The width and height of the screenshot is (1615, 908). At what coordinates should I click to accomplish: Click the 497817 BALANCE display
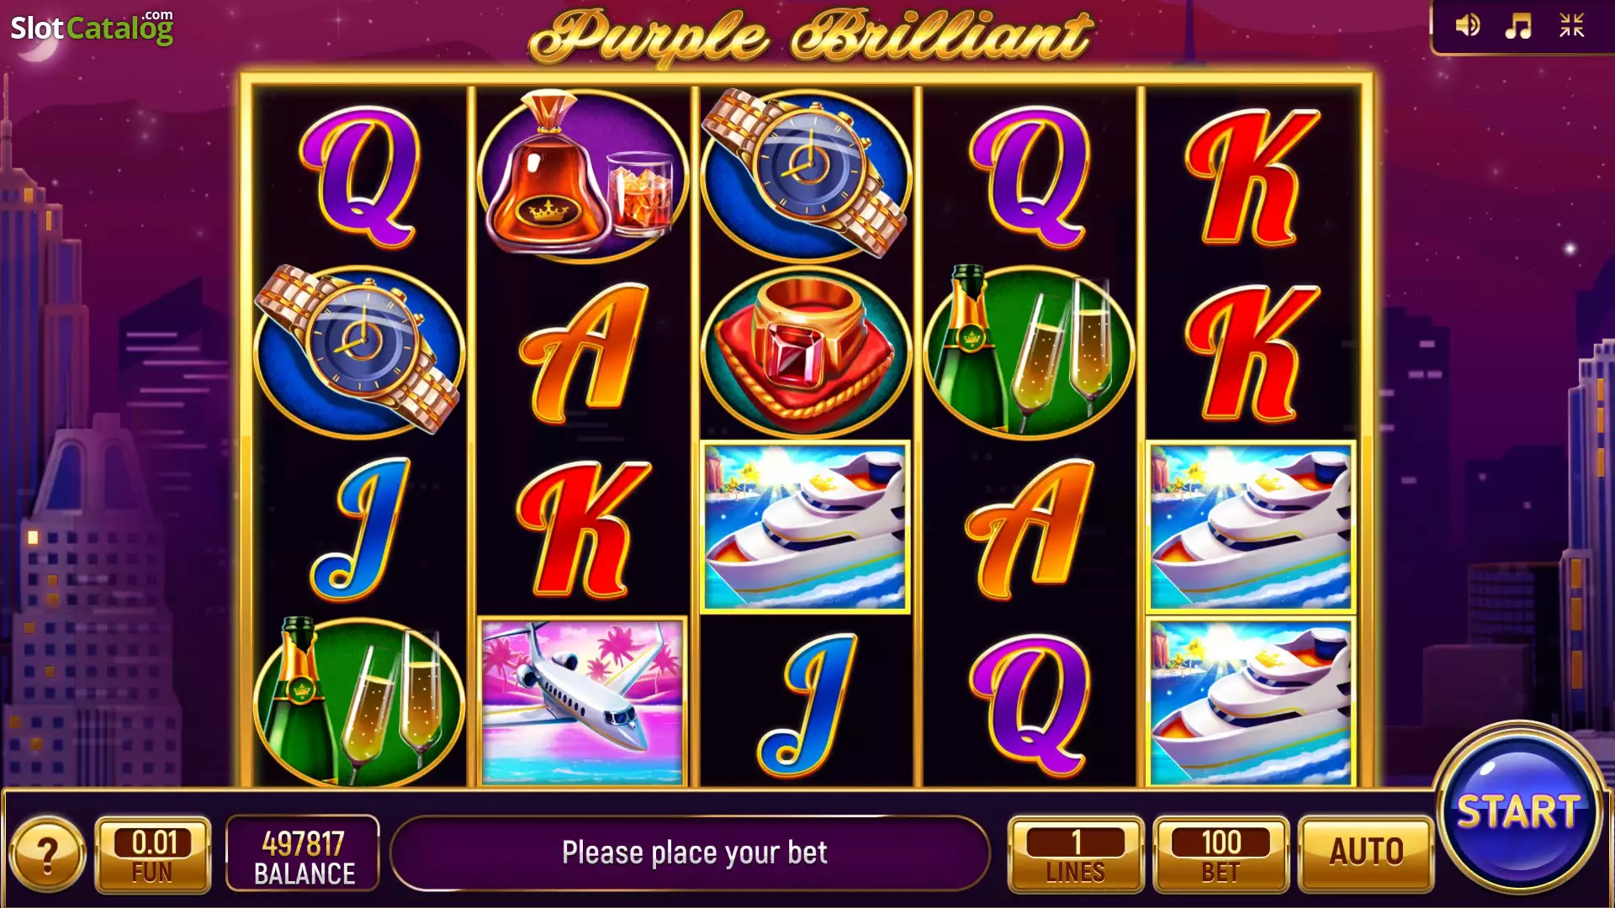coord(304,854)
